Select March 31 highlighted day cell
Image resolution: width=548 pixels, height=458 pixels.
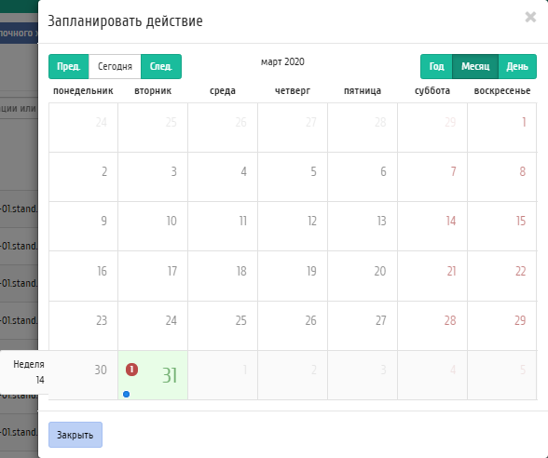[x=153, y=375]
